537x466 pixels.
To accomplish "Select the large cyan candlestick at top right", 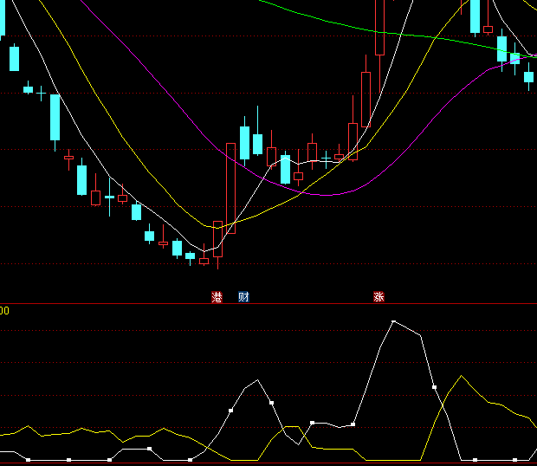I will pyautogui.click(x=475, y=16).
